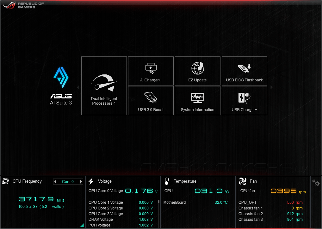
Task: Go to previous tile page arrow
Action: (x=78, y=87)
